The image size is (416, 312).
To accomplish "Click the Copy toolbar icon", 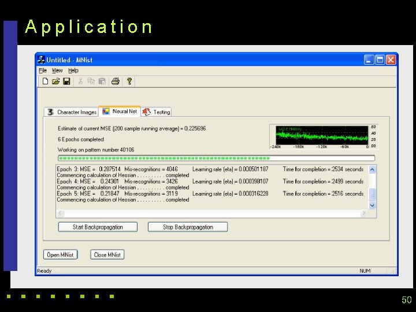I will pyautogui.click(x=91, y=81).
